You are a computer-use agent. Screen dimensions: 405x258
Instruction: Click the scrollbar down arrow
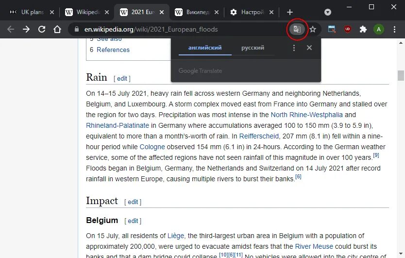[401, 254]
